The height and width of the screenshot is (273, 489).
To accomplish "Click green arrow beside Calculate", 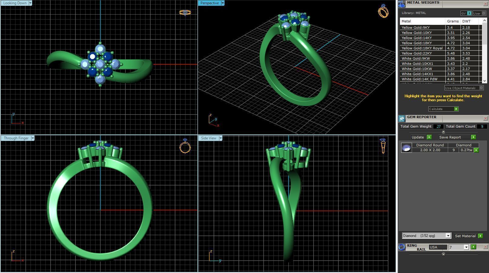I will tap(456, 109).
